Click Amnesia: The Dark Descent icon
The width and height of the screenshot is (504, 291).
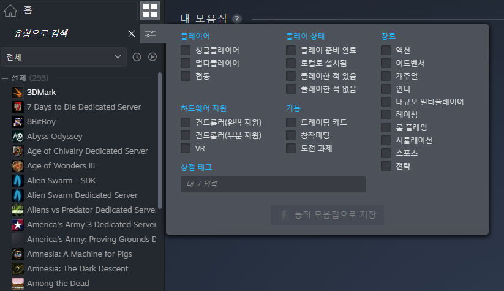18,269
